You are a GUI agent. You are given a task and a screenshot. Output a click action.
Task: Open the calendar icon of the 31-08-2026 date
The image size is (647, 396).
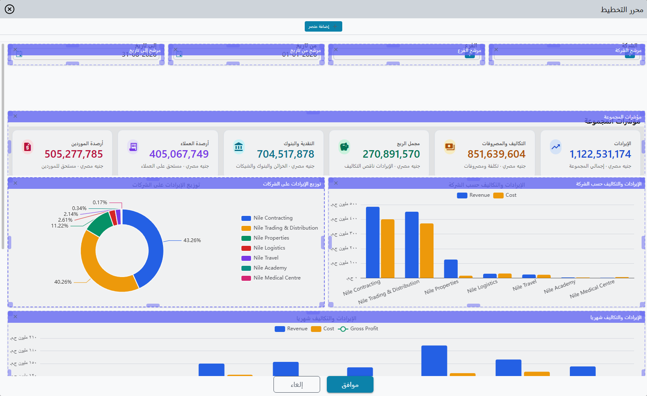click(x=19, y=54)
